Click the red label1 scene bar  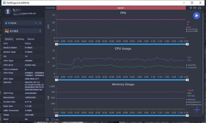[121, 8]
